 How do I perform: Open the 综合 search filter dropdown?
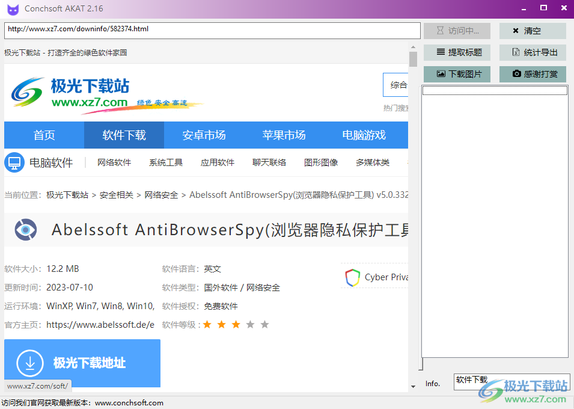coord(397,85)
